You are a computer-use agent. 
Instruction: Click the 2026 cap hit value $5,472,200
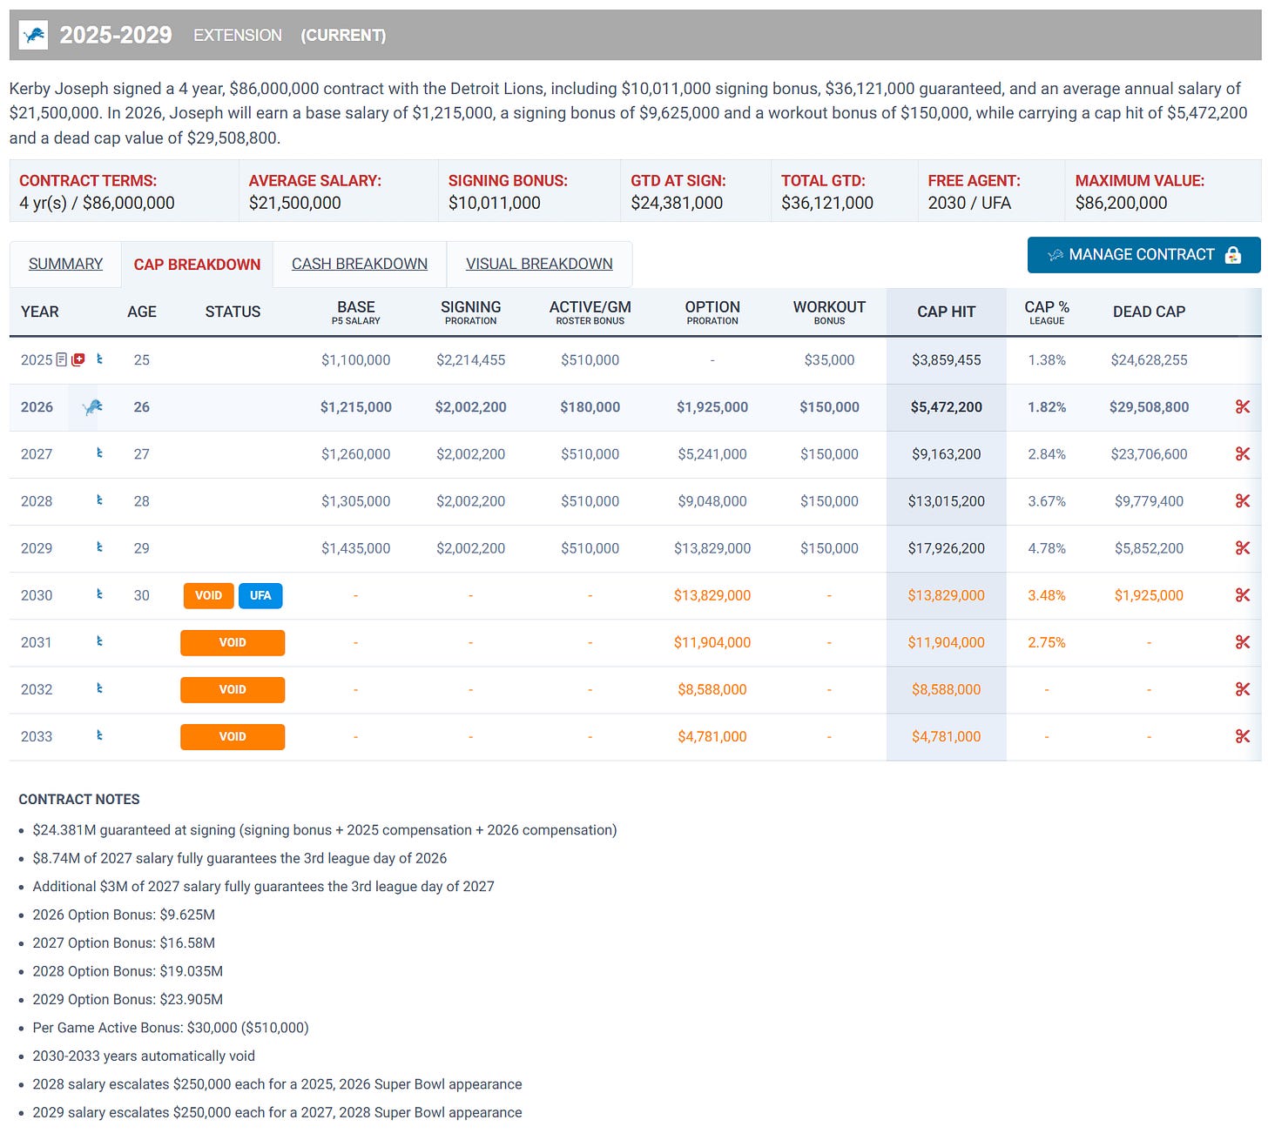(x=947, y=406)
